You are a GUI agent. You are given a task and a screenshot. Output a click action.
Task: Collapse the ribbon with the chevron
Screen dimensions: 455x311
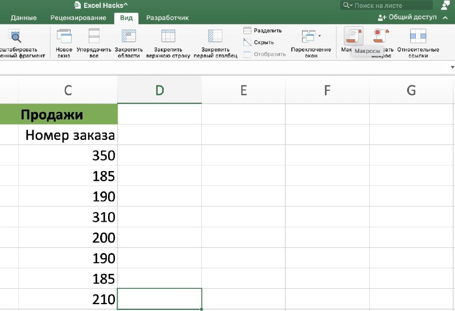[445, 18]
